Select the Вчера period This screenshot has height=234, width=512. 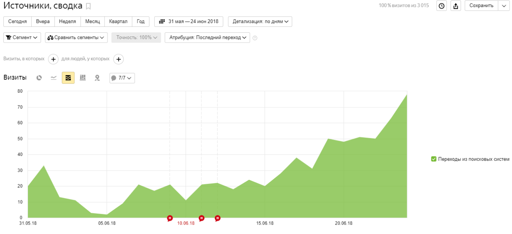[x=43, y=21]
